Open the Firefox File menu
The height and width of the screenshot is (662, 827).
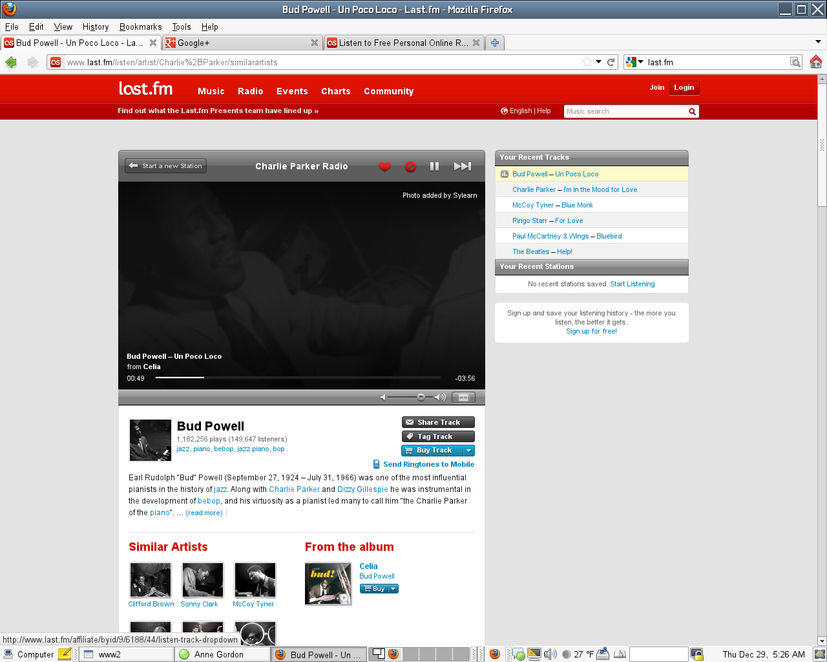(x=12, y=27)
